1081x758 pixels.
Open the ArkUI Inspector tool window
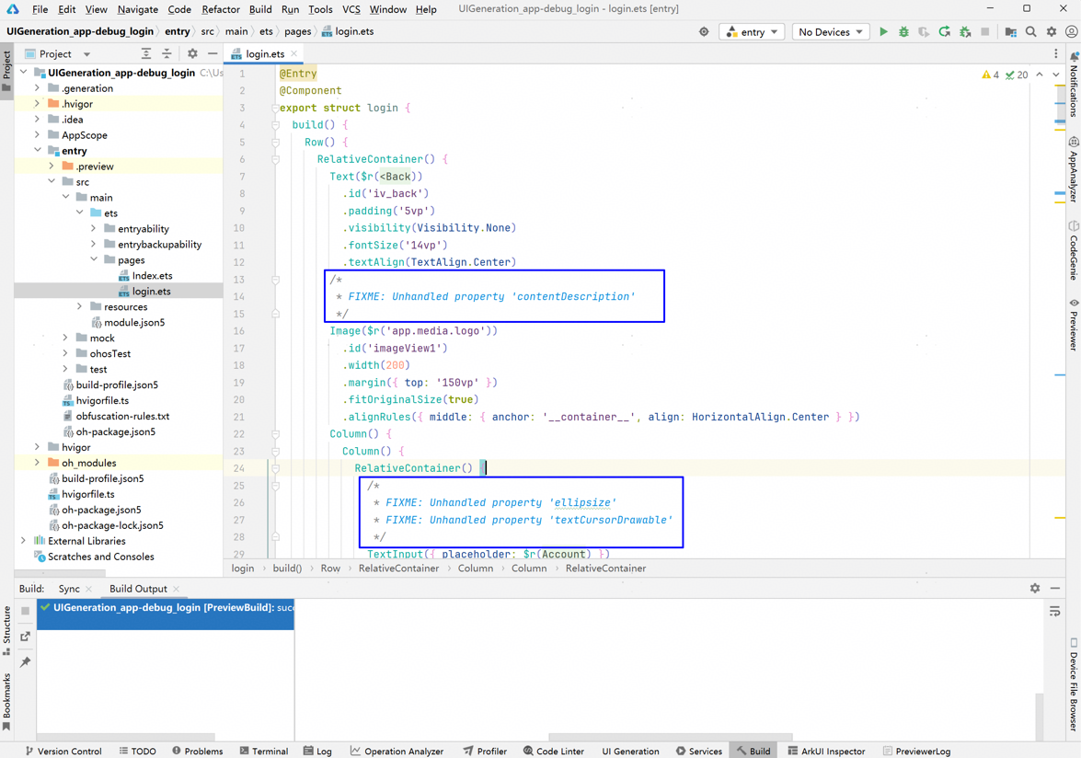[825, 751]
